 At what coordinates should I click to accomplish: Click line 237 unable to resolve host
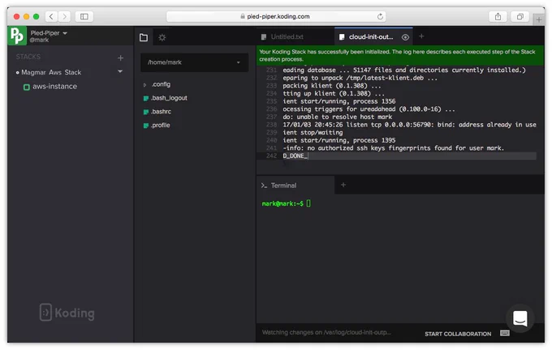[337, 117]
